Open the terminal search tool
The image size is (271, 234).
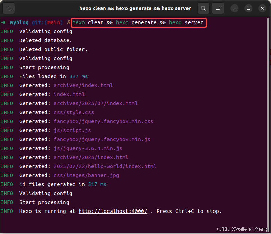pyautogui.click(x=203, y=8)
